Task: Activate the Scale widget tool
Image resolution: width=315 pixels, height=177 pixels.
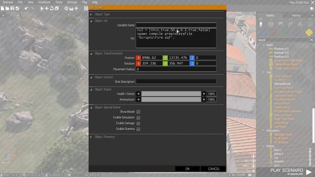Action: point(57,8)
